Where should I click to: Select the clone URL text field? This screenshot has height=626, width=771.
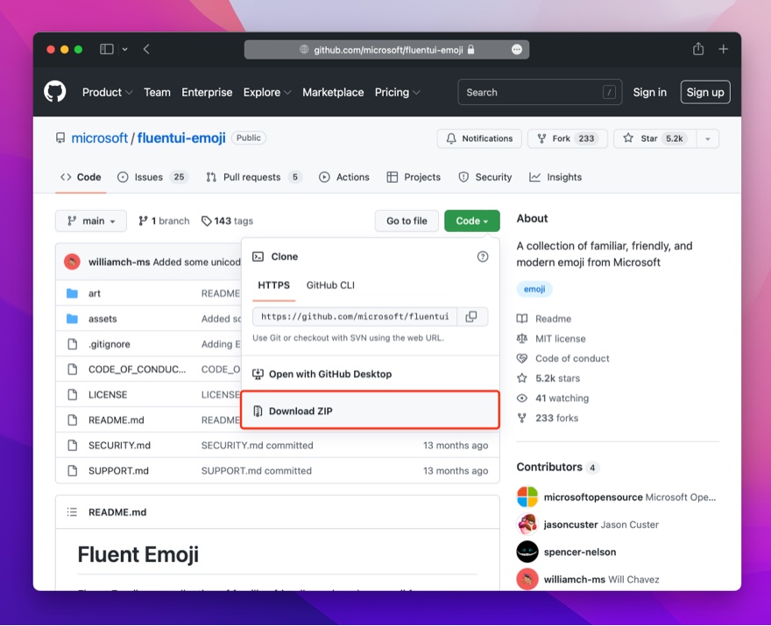coord(355,316)
